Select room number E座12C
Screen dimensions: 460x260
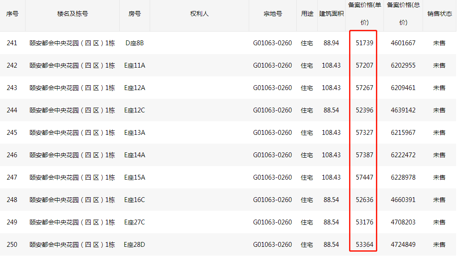click(x=135, y=110)
